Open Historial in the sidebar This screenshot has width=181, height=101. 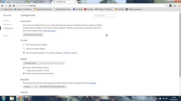click(x=6, y=21)
